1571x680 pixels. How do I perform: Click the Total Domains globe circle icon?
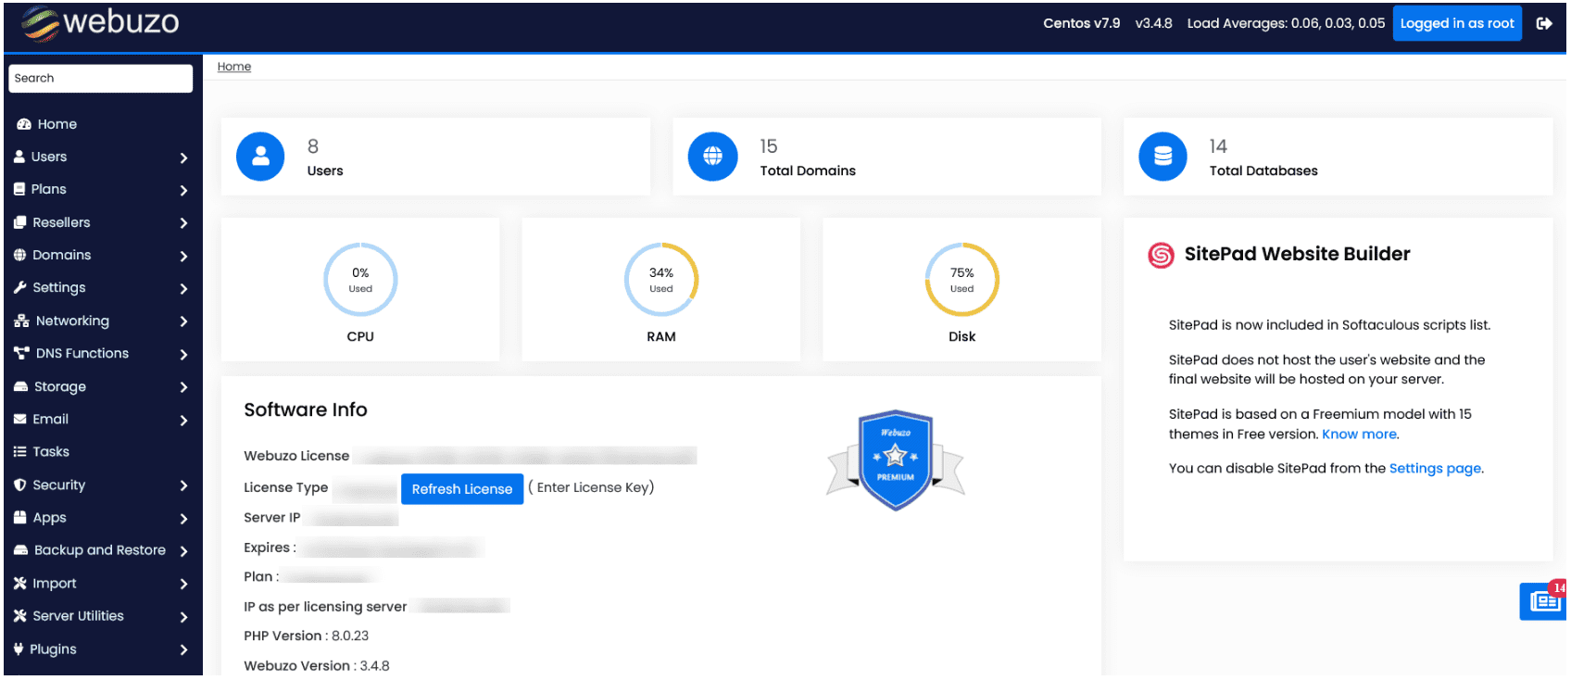coord(712,157)
